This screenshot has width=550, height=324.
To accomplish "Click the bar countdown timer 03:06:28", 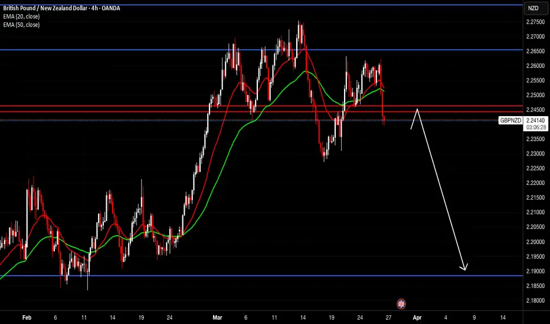I will (536, 127).
